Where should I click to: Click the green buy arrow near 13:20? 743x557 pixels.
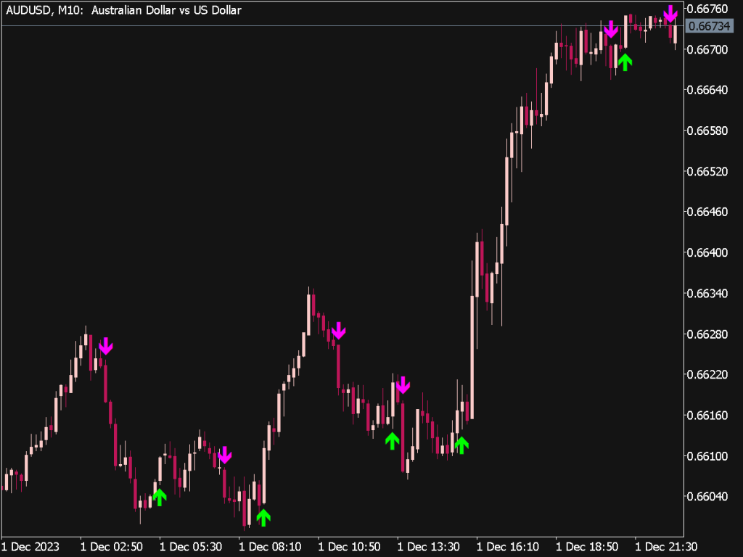pyautogui.click(x=392, y=441)
